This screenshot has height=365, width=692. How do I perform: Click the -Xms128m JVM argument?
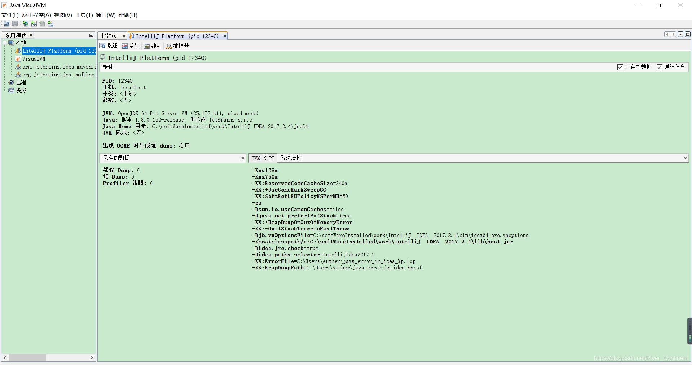pos(265,171)
